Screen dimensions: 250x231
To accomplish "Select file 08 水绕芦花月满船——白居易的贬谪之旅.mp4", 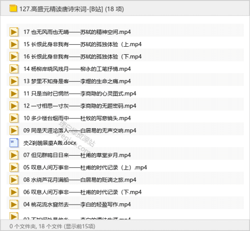I will point(80,180).
